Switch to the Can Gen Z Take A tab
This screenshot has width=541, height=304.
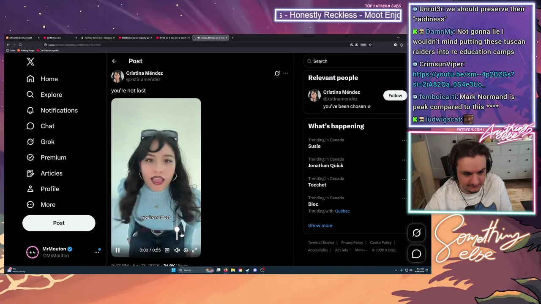173,38
